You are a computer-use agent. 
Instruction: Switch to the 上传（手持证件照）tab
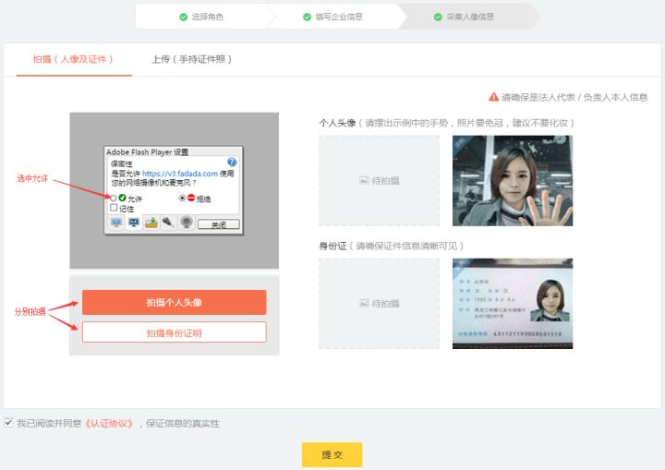pyautogui.click(x=192, y=59)
